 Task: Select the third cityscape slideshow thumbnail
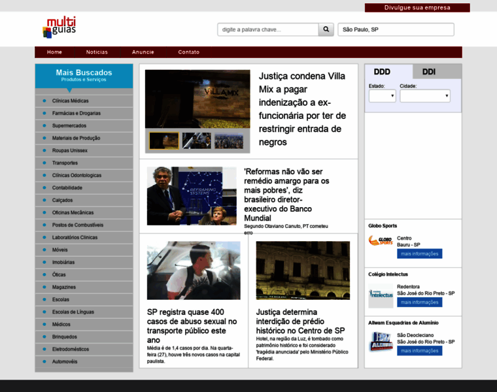(229, 140)
